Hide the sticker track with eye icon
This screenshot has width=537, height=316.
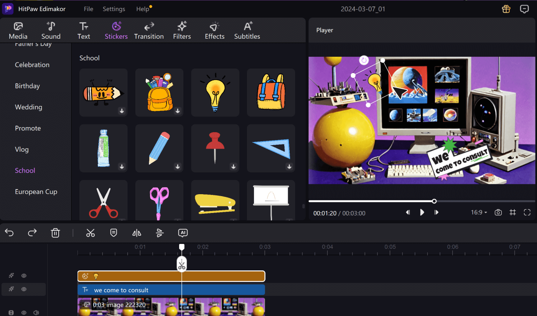24,276
